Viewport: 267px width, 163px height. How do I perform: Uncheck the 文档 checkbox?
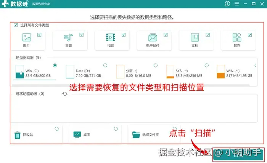click(208, 35)
